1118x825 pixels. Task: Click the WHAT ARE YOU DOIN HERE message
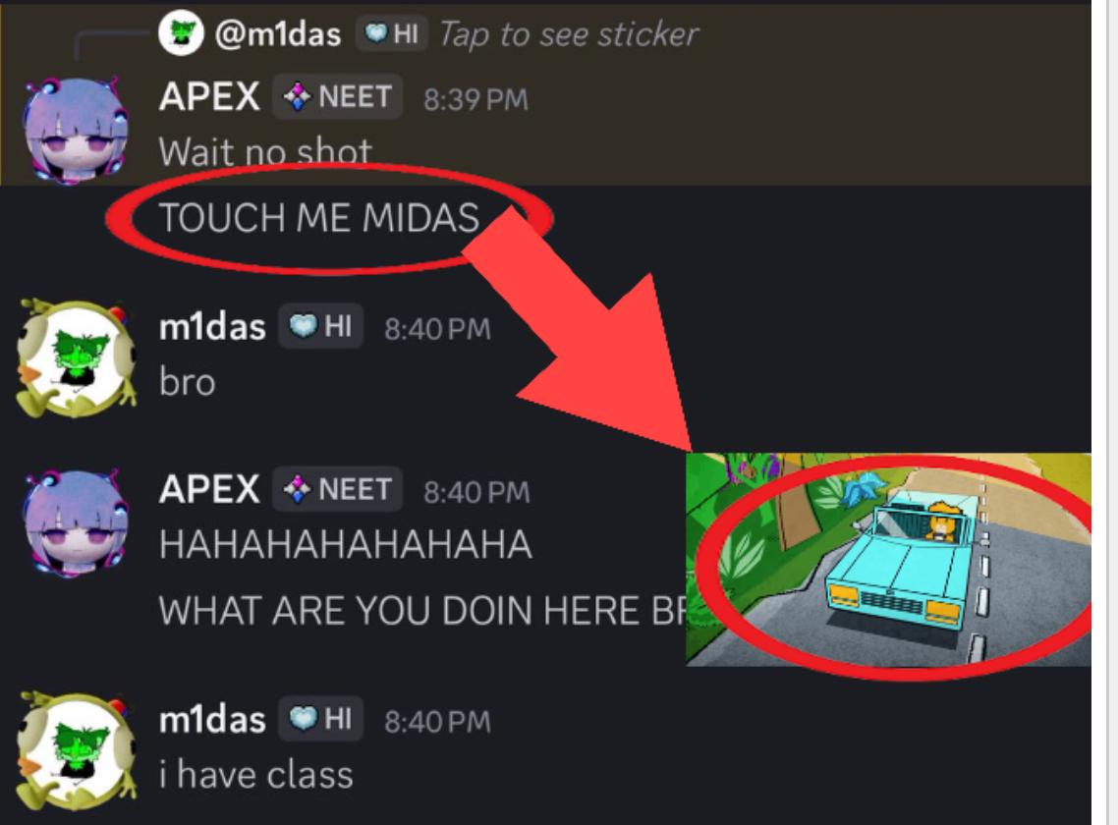422,610
